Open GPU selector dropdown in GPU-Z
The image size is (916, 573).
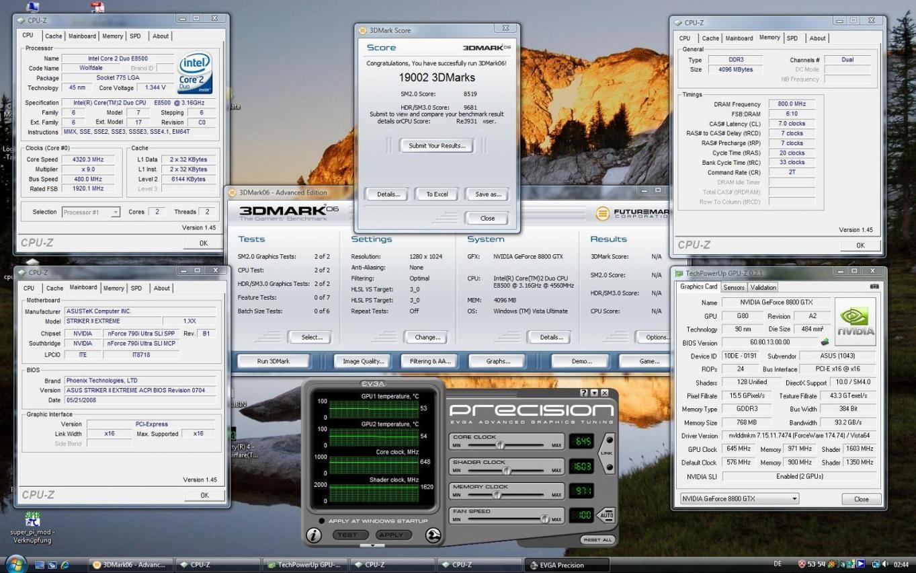point(794,499)
